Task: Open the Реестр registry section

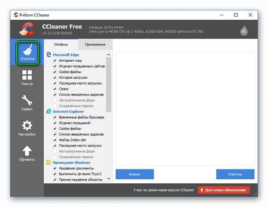Action: 27,78
